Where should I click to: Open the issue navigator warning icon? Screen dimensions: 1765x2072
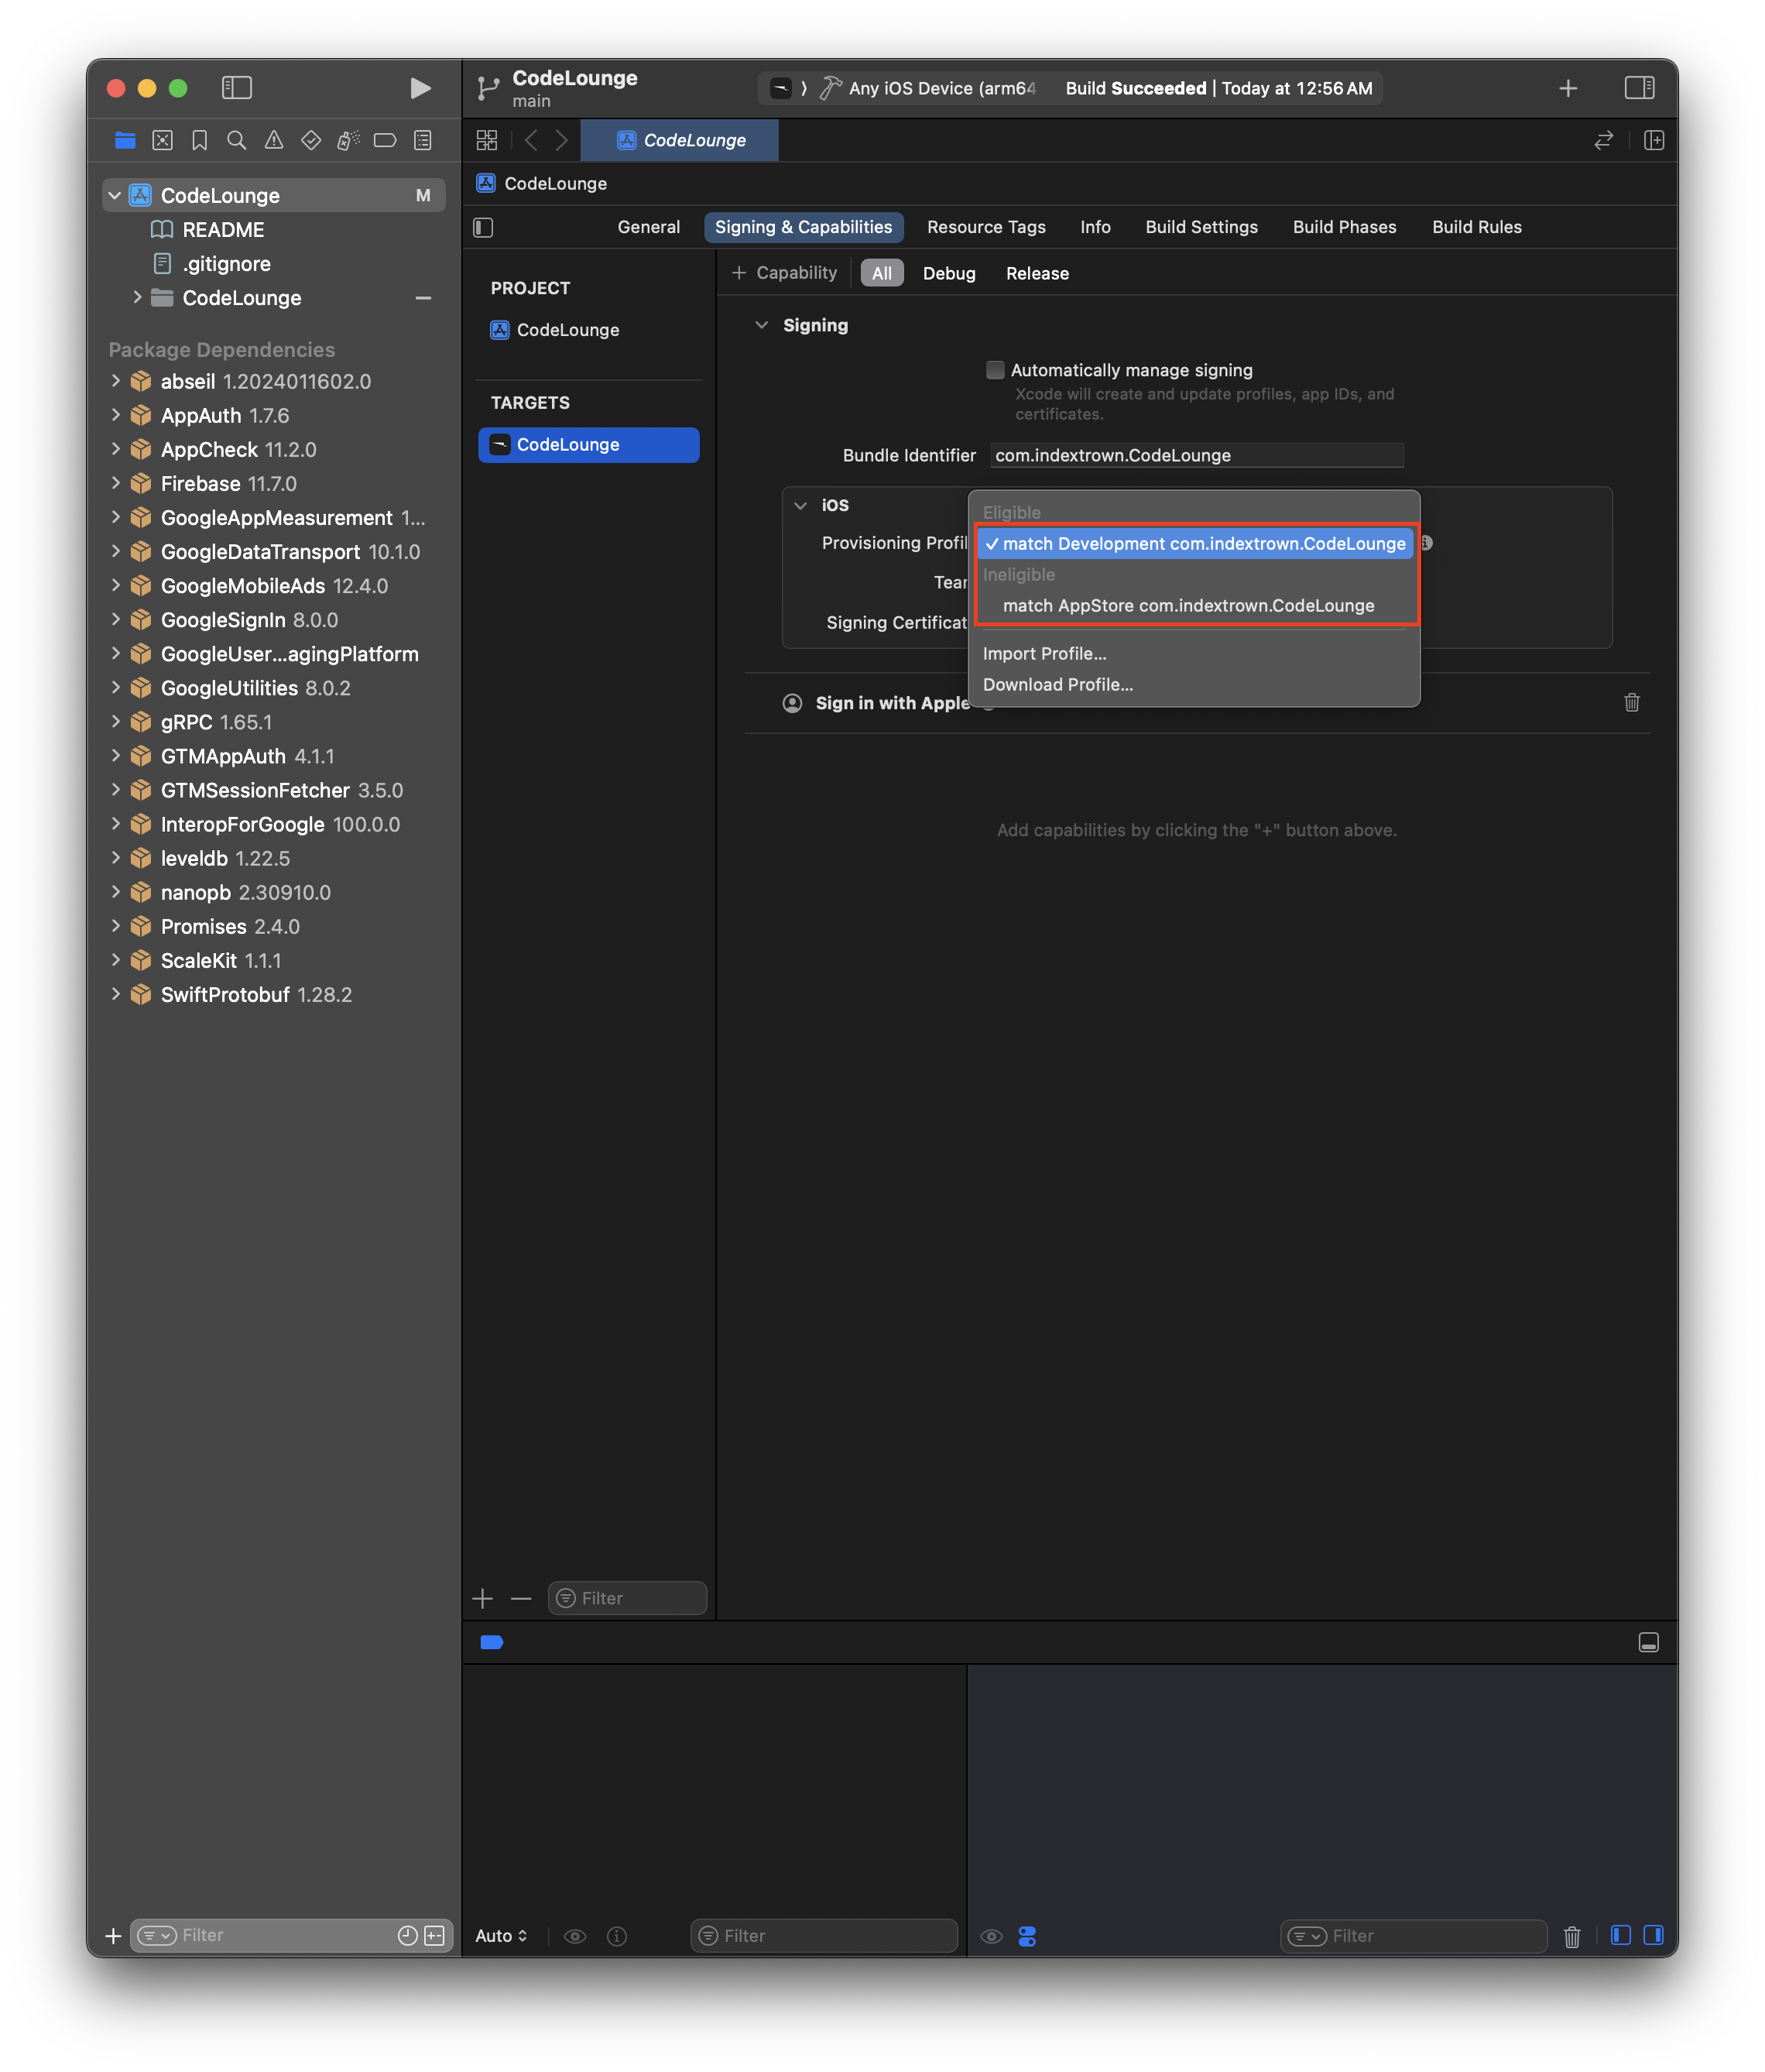(x=273, y=140)
